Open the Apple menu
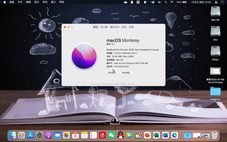 [x=5, y=2]
